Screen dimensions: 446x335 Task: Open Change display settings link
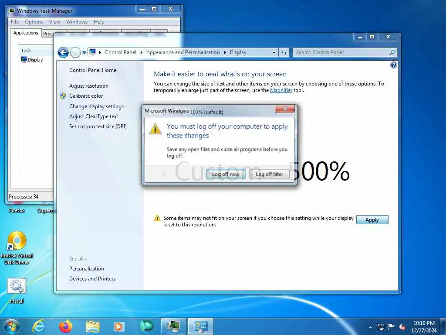pos(96,106)
